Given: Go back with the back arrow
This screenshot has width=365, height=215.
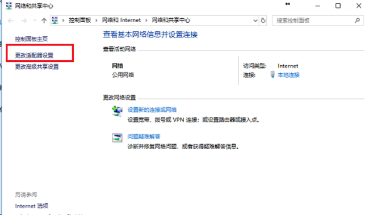Looking at the screenshot, I should [11, 21].
